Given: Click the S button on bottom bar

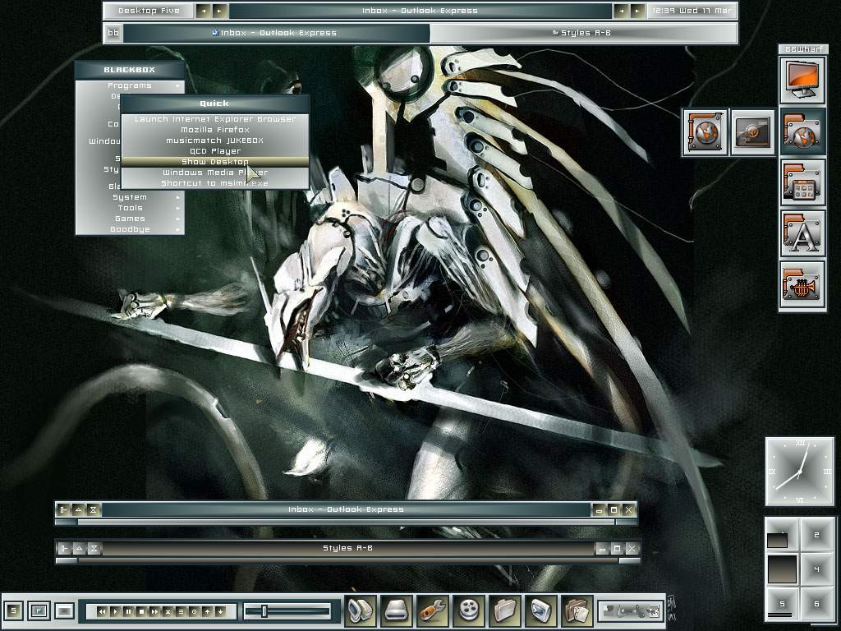Looking at the screenshot, I should point(13,610).
